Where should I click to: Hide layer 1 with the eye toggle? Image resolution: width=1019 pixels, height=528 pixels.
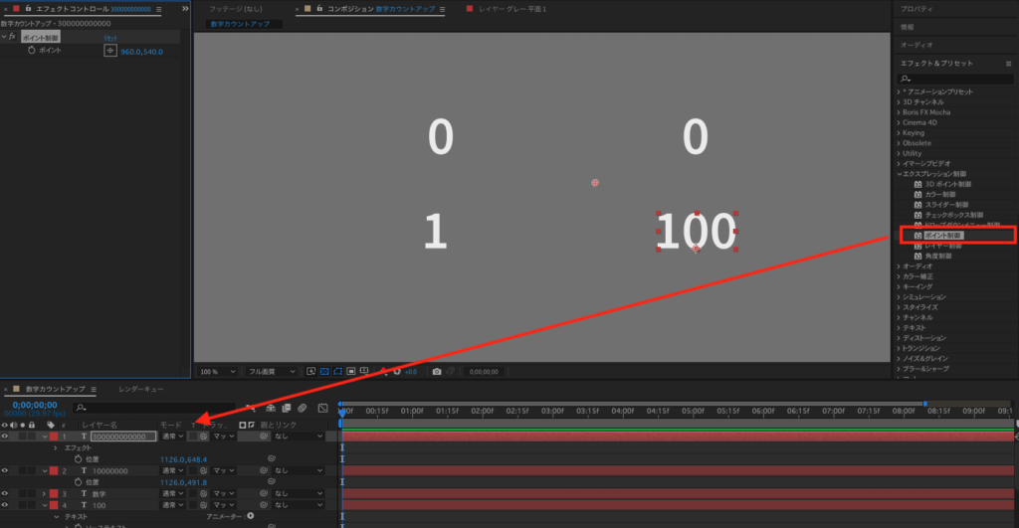click(5, 437)
